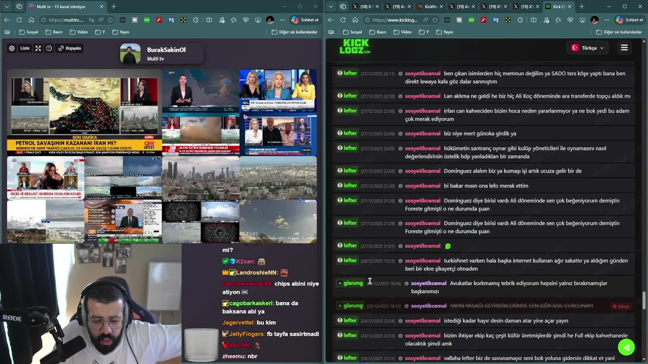
Task: Open screenshot tool in Multi tv window
Action: click(258, 20)
